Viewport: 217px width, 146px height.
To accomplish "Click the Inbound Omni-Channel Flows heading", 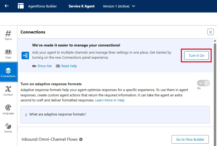I will [49, 139].
